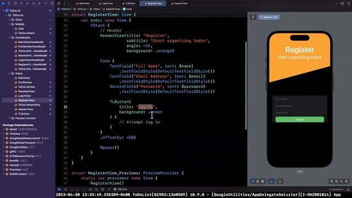Switch canvas to selectable preview mode

[x=258, y=181]
